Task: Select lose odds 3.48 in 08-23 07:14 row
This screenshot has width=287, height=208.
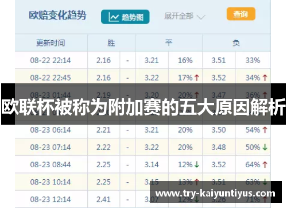Action: [219, 147]
